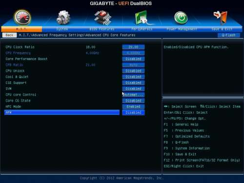
Task: Click the GIGABYTE UEFI DualBIOS title
Action: (x=121, y=3)
